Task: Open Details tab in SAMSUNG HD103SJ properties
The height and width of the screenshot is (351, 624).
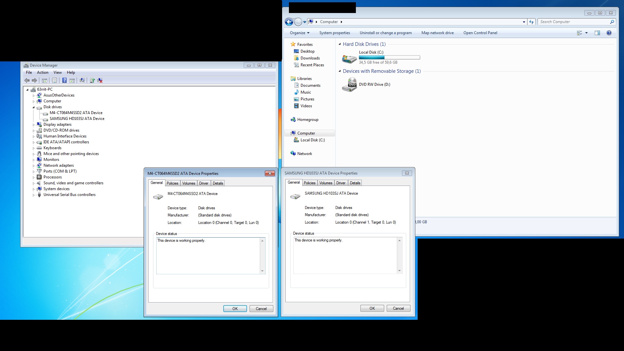Action: (355, 183)
